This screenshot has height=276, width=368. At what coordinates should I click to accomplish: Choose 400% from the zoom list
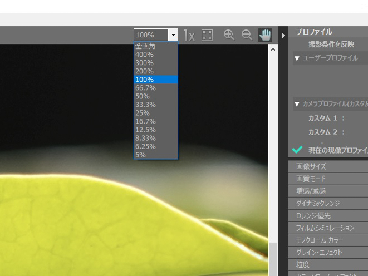point(156,55)
